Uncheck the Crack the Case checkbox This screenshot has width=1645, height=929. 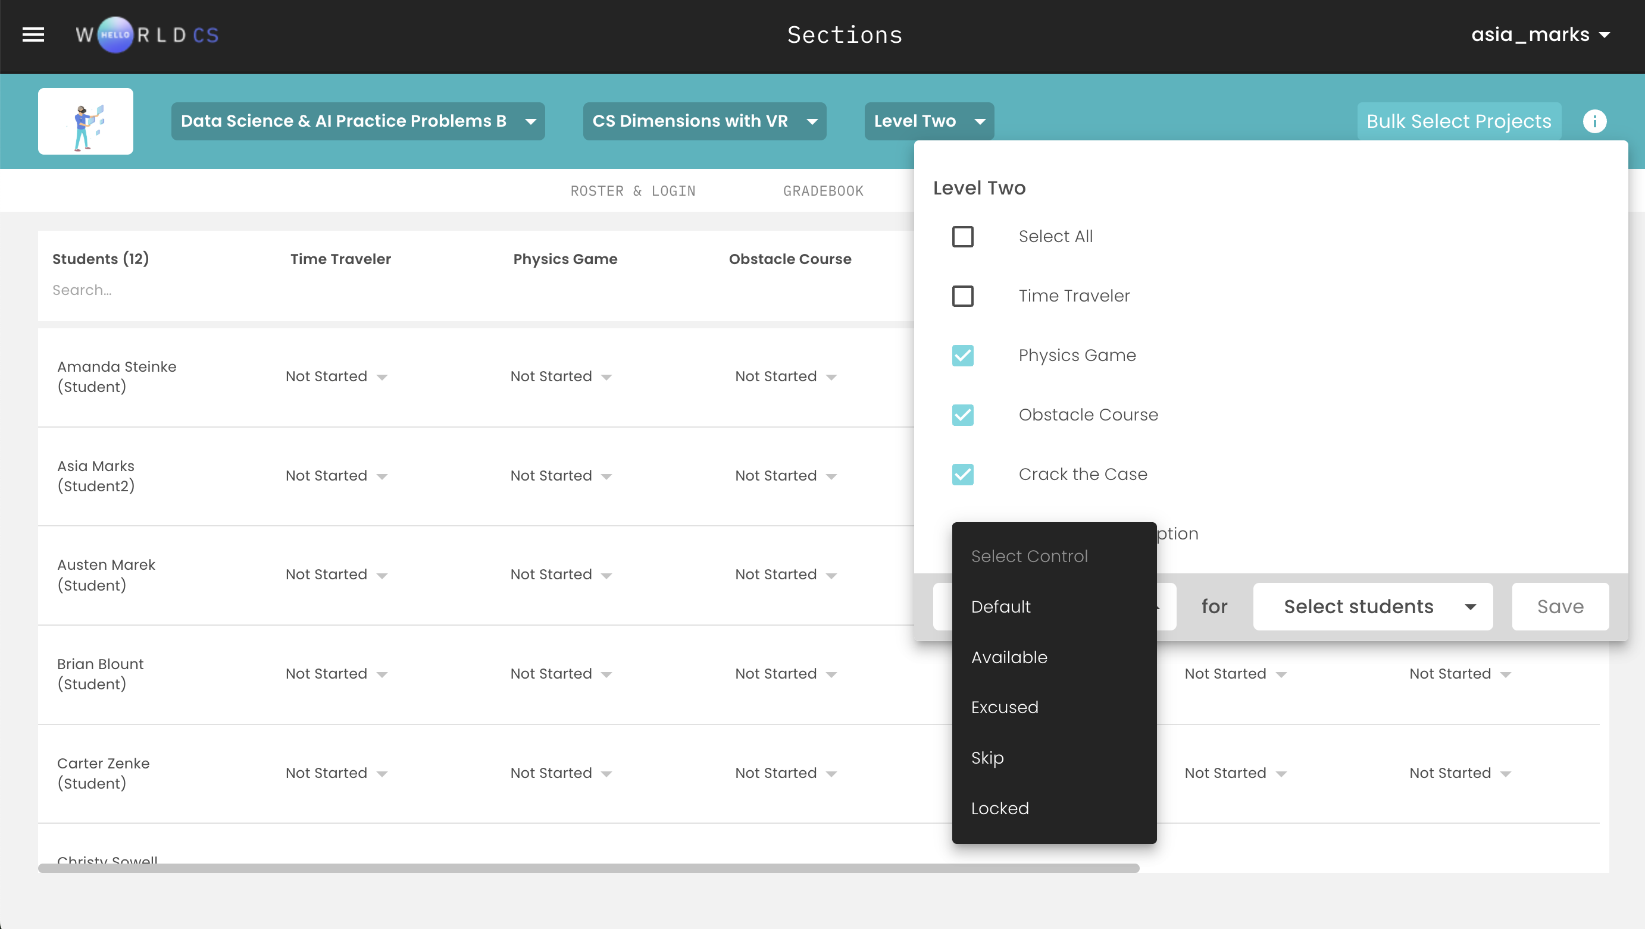point(962,475)
